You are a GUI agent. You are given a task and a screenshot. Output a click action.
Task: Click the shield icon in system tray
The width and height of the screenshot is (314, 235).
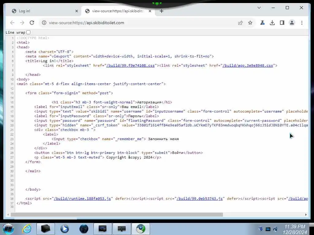coord(261,229)
